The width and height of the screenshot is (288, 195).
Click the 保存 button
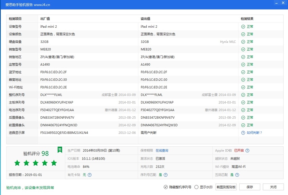250,187
